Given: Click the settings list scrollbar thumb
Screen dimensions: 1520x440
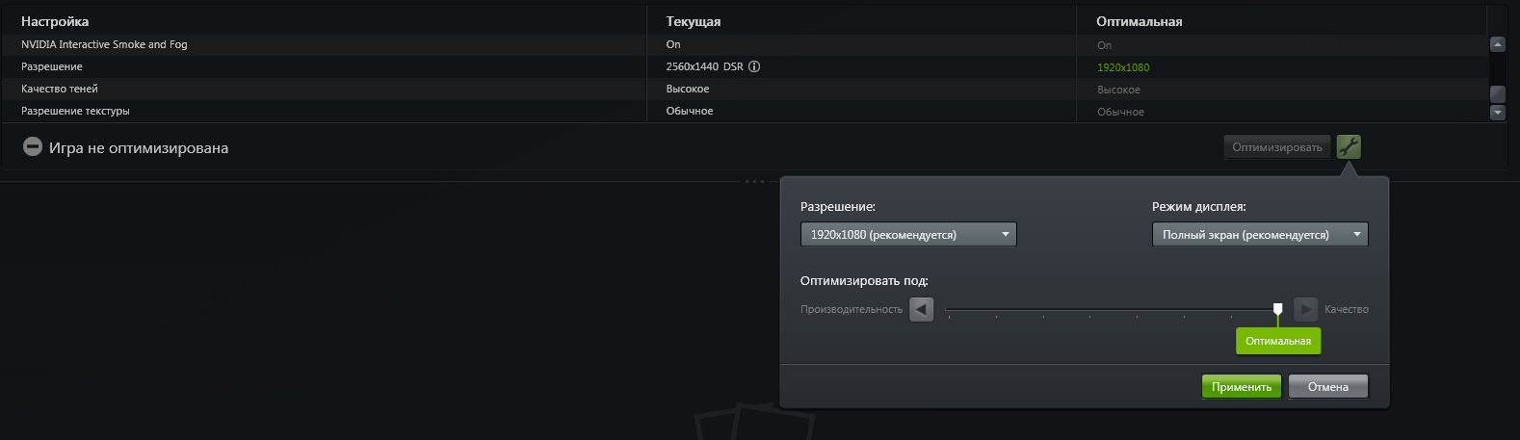Looking at the screenshot, I should point(1497,93).
